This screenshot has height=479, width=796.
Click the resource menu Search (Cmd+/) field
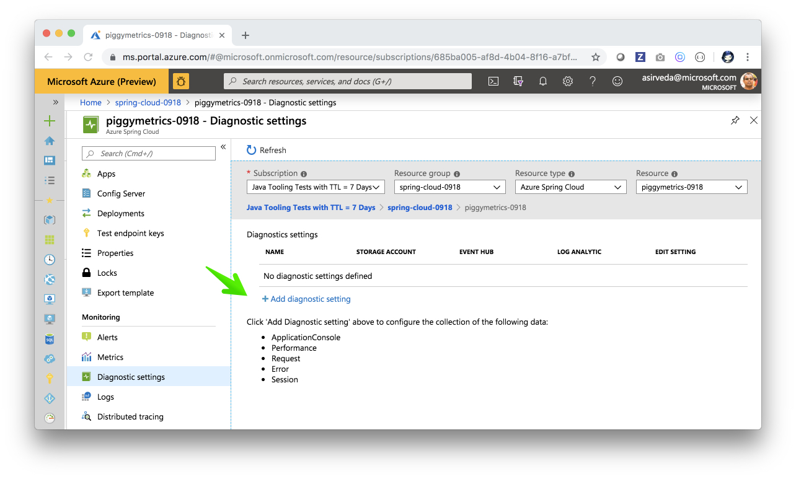149,154
